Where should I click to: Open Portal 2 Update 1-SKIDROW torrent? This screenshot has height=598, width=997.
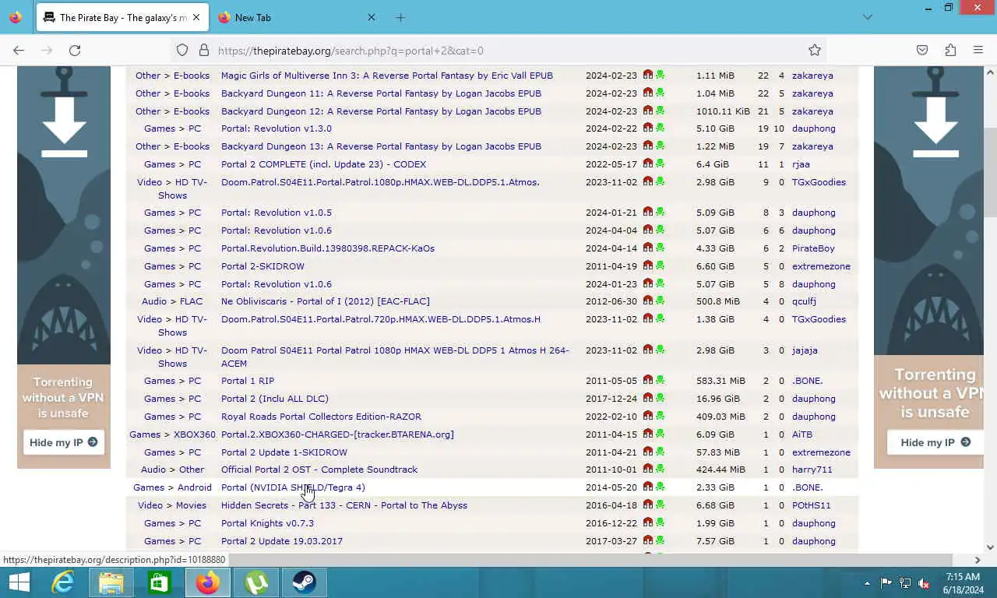(x=284, y=452)
